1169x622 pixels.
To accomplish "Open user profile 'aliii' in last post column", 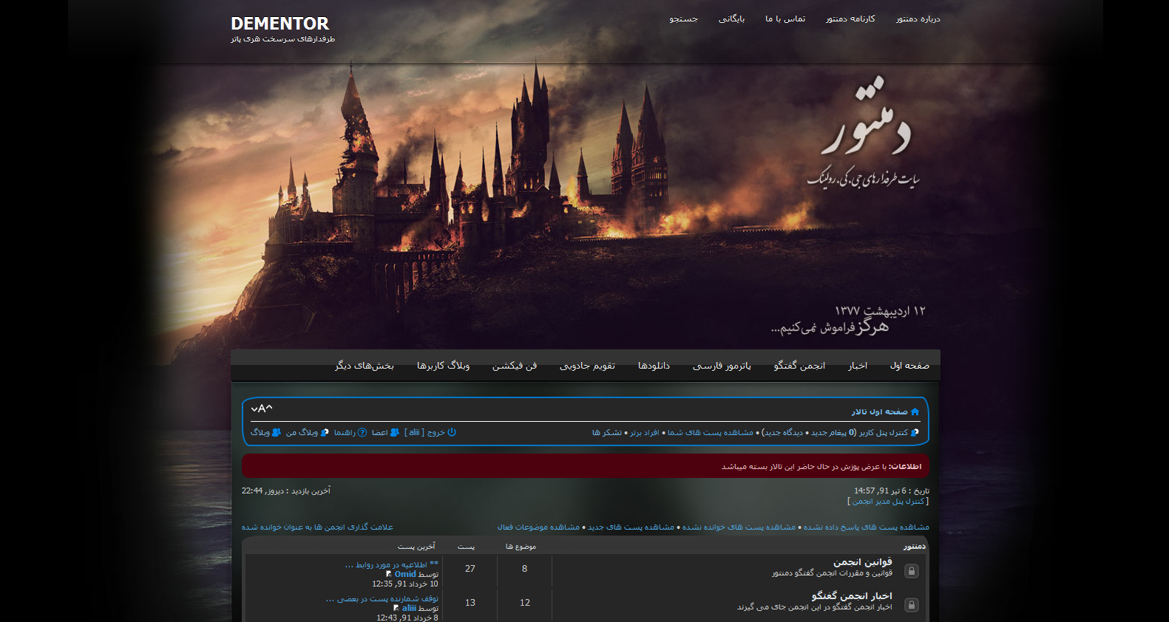I will pos(409,608).
